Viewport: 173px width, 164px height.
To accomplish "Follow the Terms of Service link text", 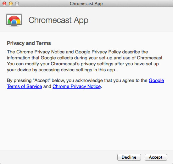I will point(25,86).
